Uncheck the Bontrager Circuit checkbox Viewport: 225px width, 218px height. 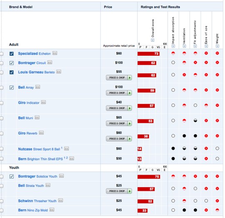tap(12, 63)
